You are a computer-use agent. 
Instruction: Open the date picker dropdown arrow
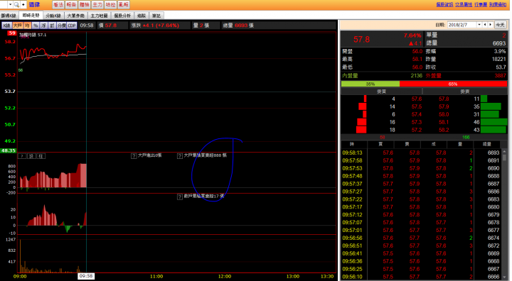479,25
